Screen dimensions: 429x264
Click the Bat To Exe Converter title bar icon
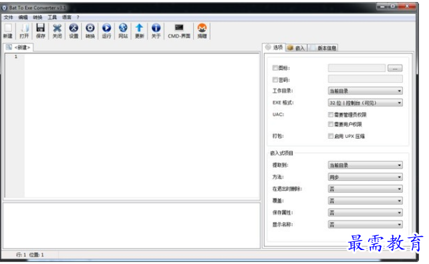pos(5,8)
